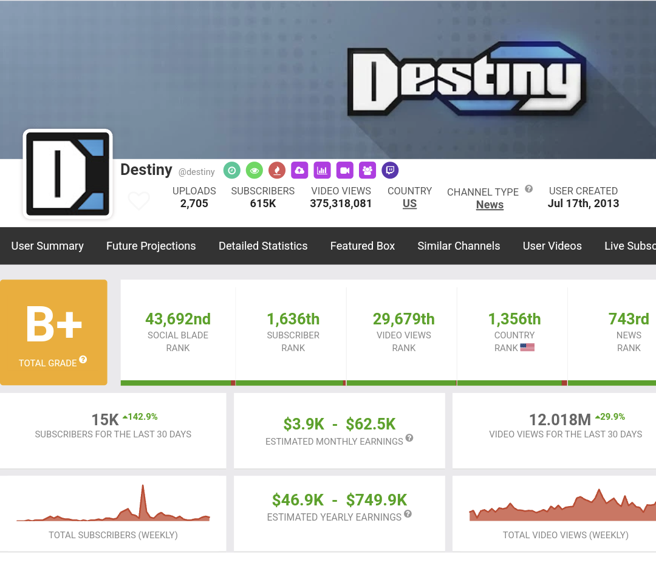Screen dimensions: 656x568
Task: Follow the US country link
Action: (409, 204)
